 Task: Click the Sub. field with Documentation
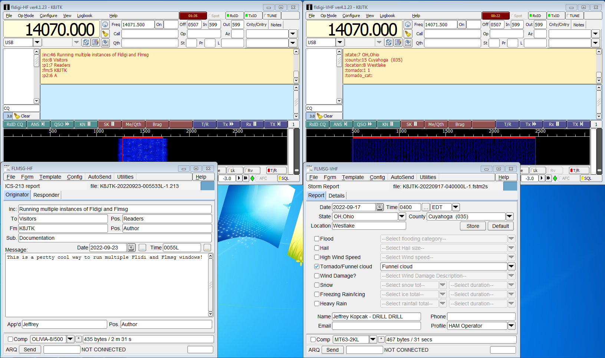[115, 238]
